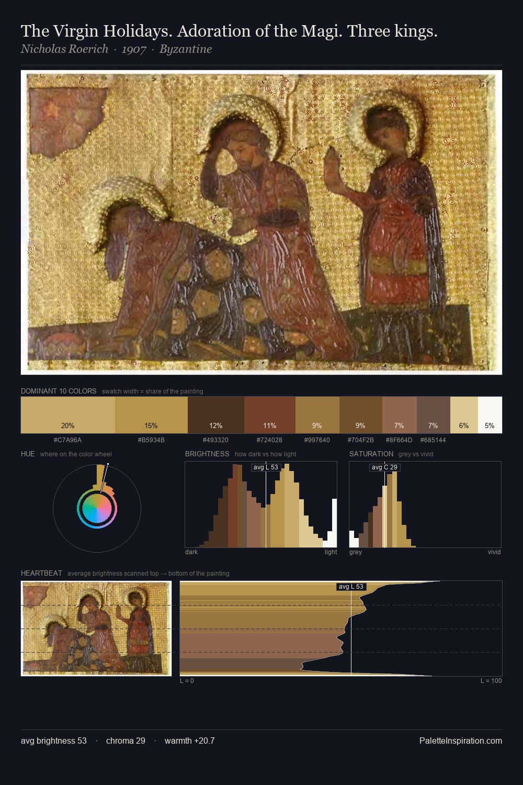Select the 12% dark brown swatch
523x785 pixels.
tap(216, 415)
